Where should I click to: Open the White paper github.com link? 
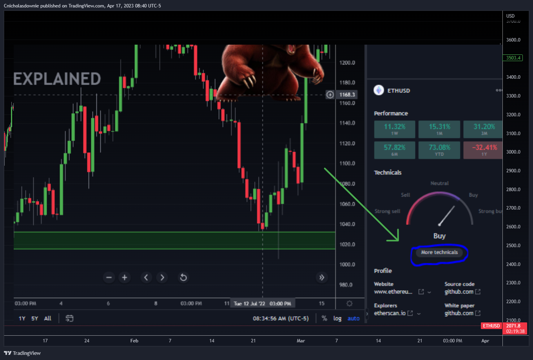click(x=459, y=313)
